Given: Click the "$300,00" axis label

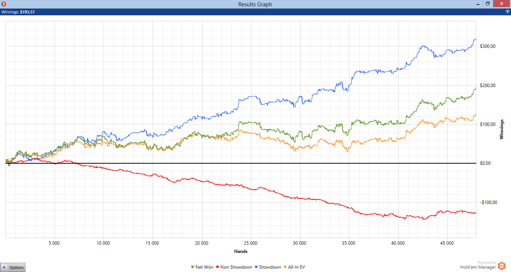Looking at the screenshot, I should [488, 46].
